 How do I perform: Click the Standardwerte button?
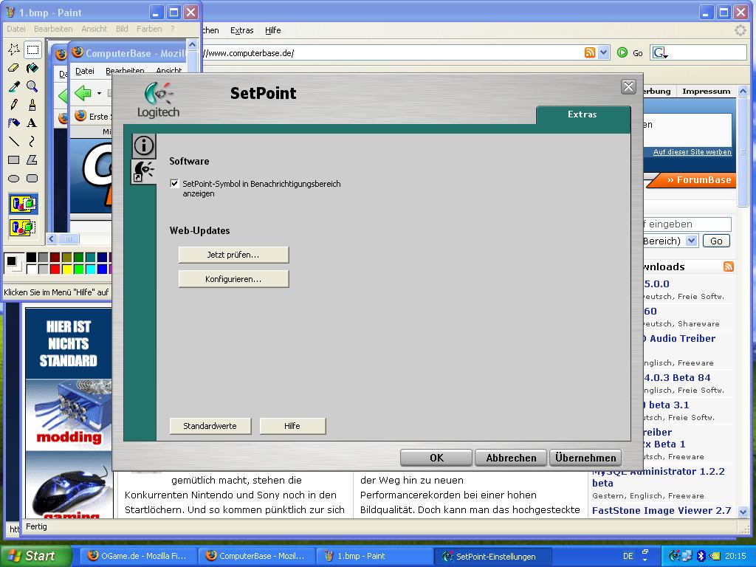[x=210, y=426]
